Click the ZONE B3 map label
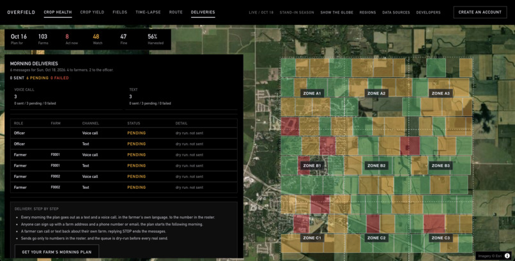The image size is (515, 261). [x=440, y=165]
